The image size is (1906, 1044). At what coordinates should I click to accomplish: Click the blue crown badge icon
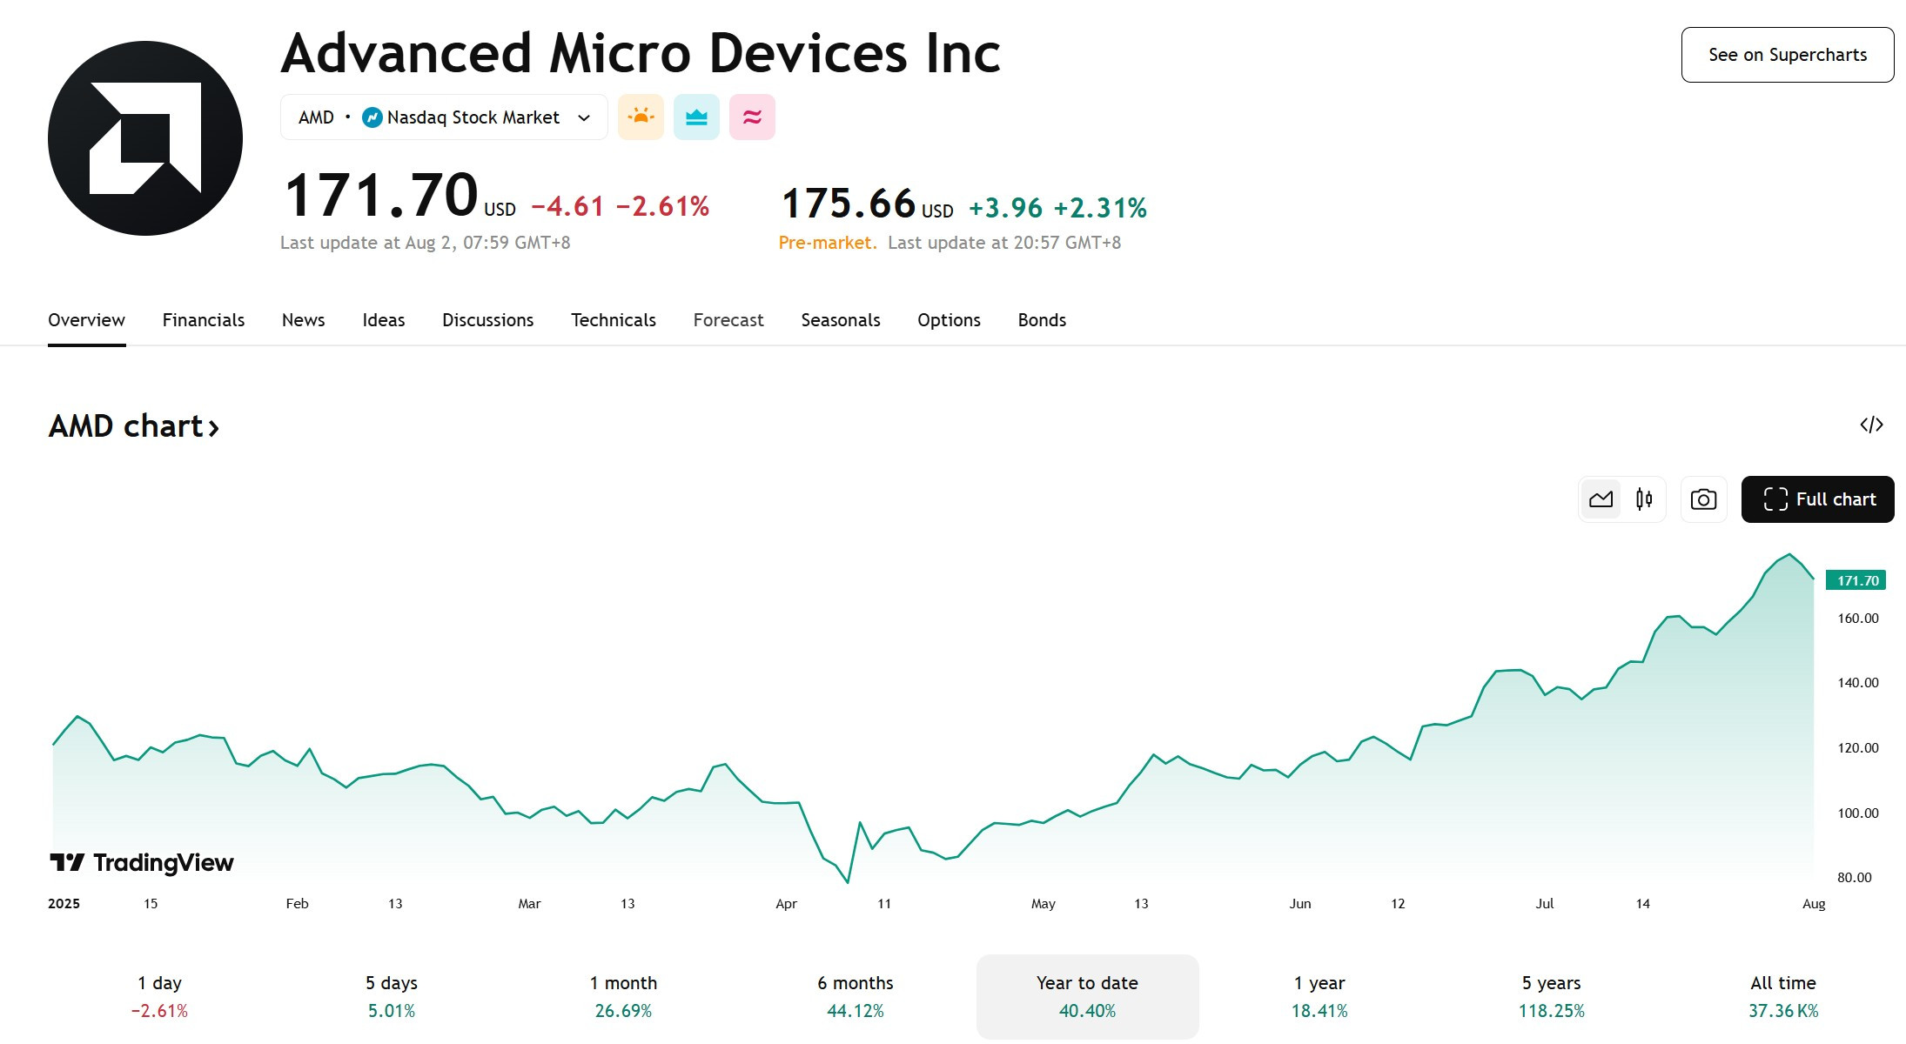[x=696, y=117]
